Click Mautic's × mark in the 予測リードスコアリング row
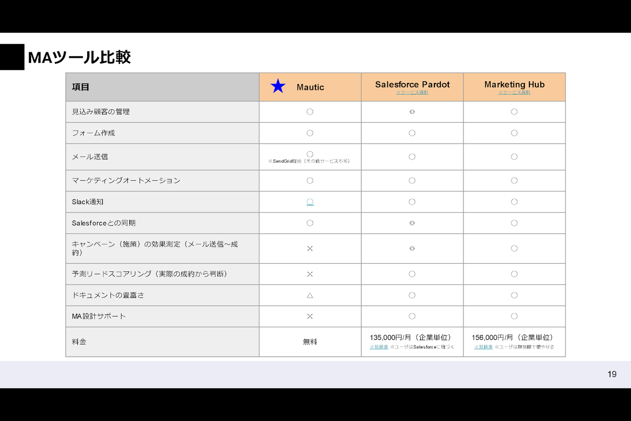 pyautogui.click(x=310, y=274)
